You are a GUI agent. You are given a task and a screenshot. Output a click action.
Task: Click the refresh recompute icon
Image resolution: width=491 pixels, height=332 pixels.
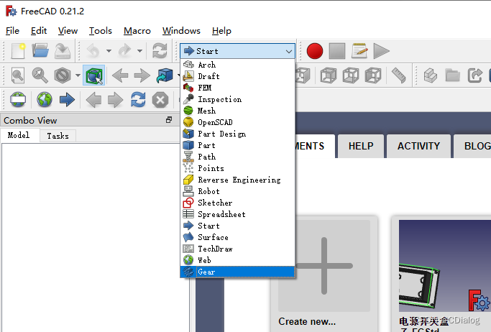(x=160, y=51)
